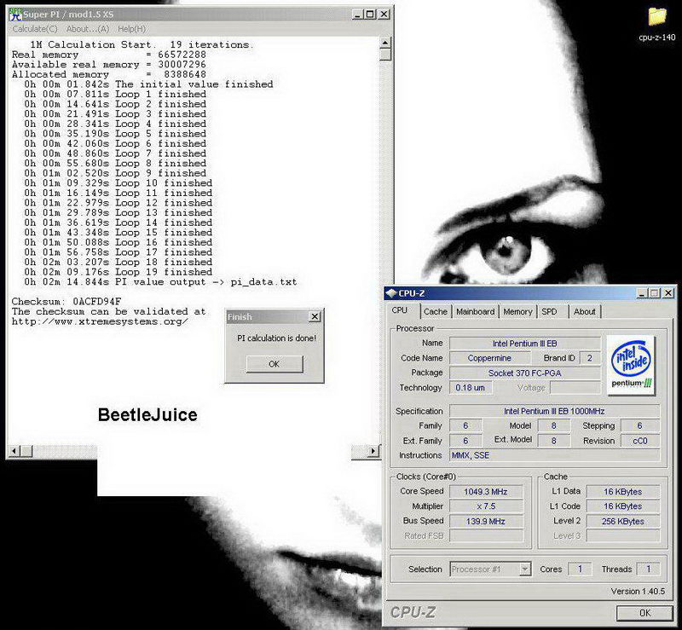The image size is (682, 630).
Task: Switch to the Cache tab
Action: click(435, 311)
